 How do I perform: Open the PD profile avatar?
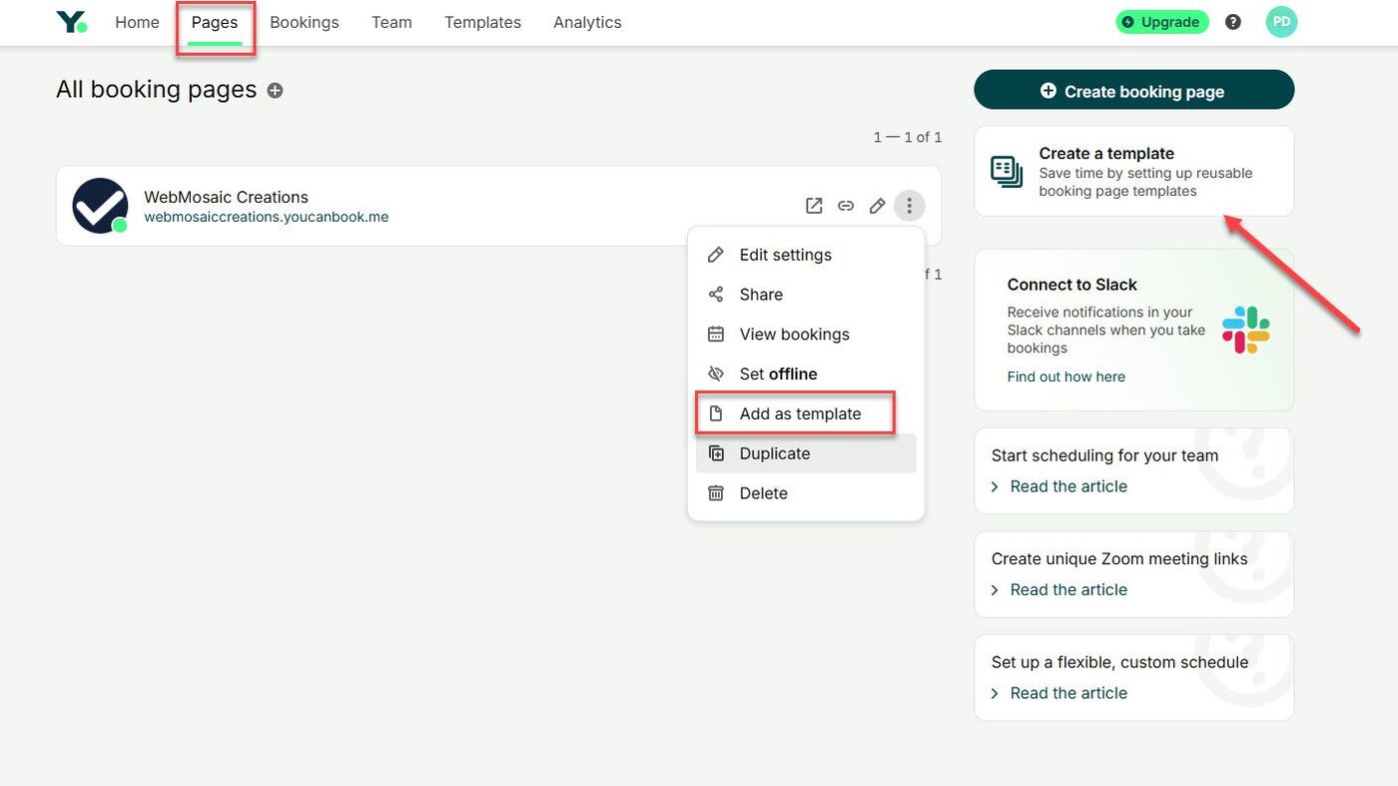click(1281, 21)
